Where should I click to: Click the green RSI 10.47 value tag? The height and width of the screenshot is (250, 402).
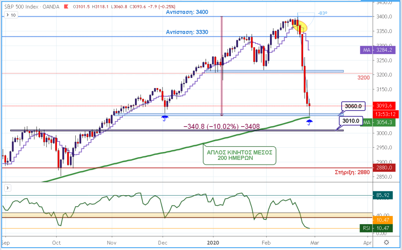coord(376,228)
